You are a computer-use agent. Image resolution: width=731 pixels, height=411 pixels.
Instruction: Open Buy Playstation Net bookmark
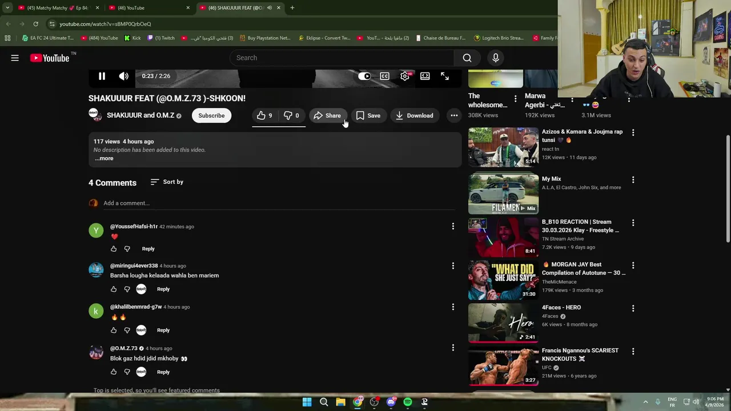click(x=265, y=38)
